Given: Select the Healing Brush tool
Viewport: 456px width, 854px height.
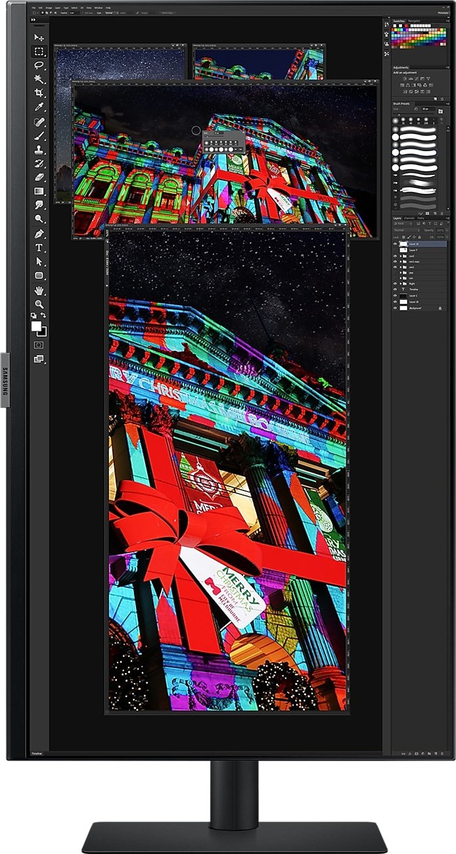Looking at the screenshot, I should (x=39, y=122).
